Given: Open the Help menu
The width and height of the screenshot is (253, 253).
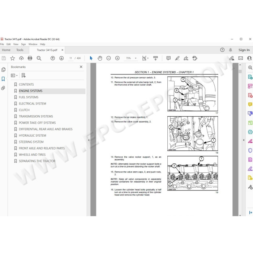Looking at the screenshot, I should pyautogui.click(x=43, y=44).
